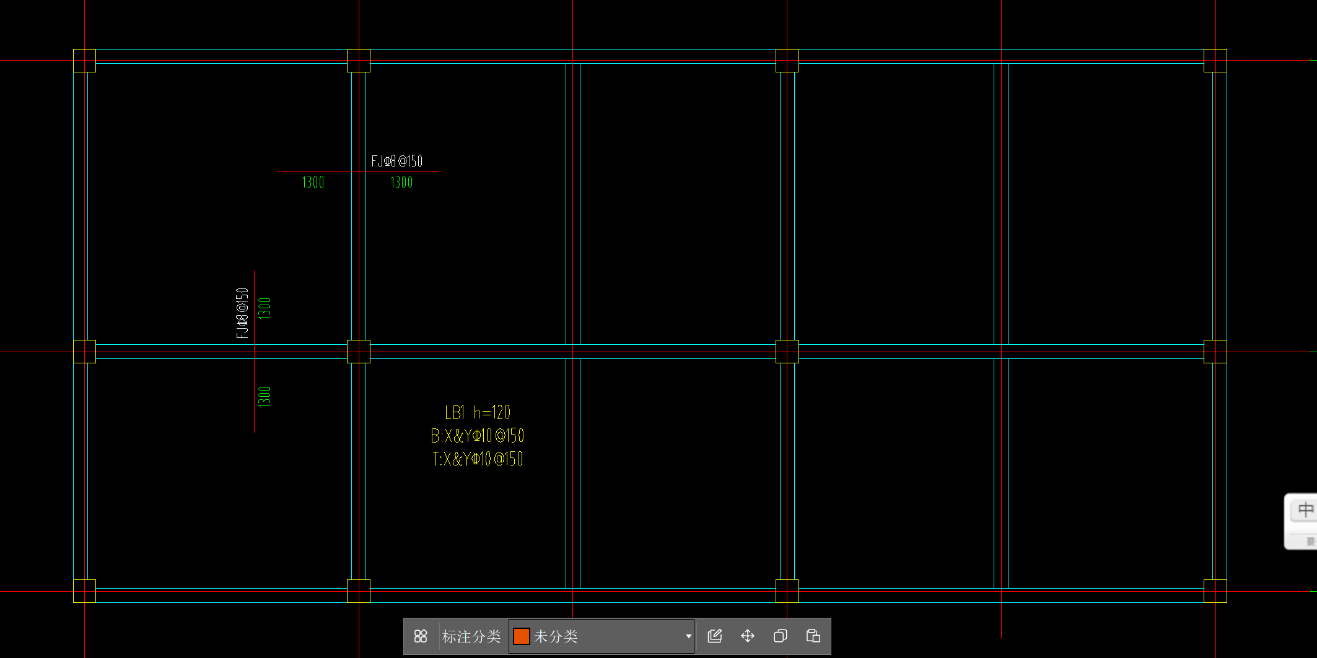Select the top-left corner column square

(x=85, y=61)
